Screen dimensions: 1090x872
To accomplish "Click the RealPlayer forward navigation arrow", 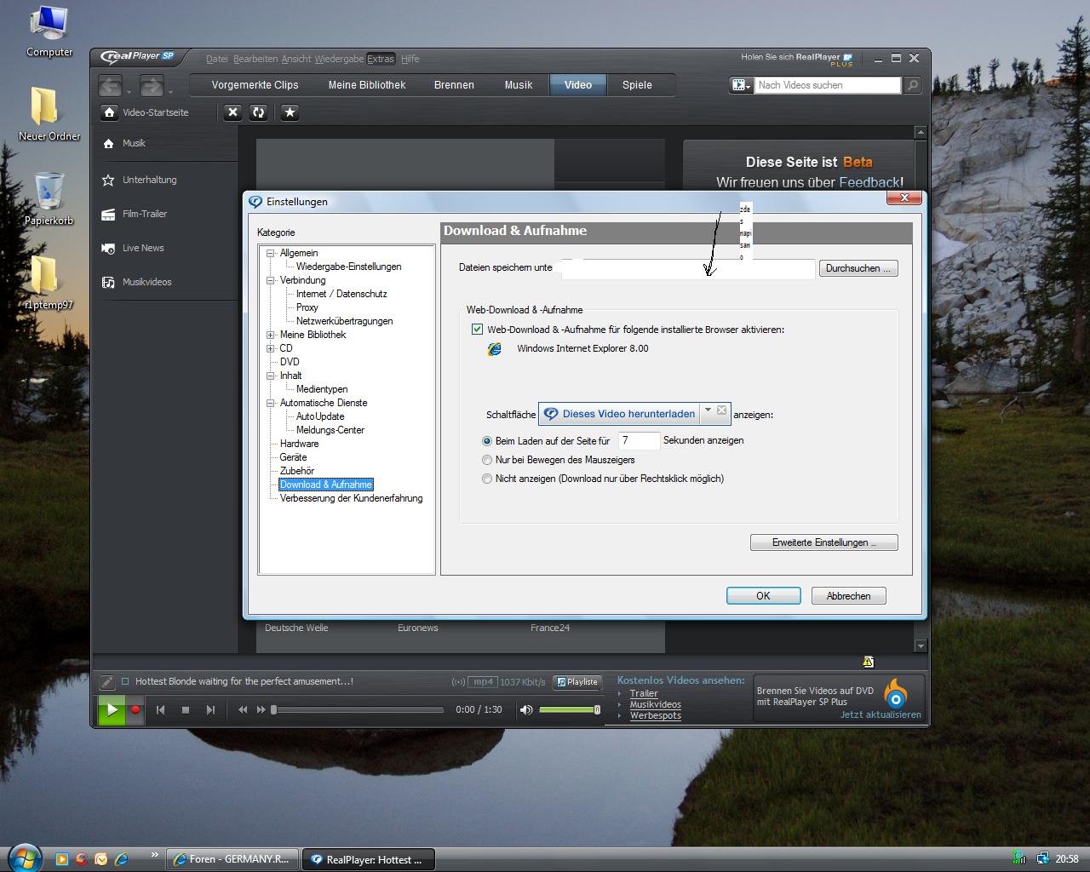I will [x=151, y=85].
